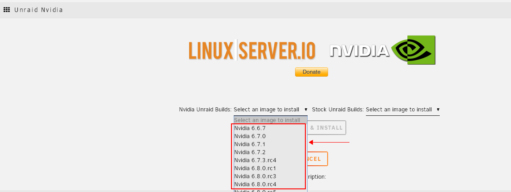Click the yellow Donate button
Viewport: 511px width, 192px height.
[311, 72]
